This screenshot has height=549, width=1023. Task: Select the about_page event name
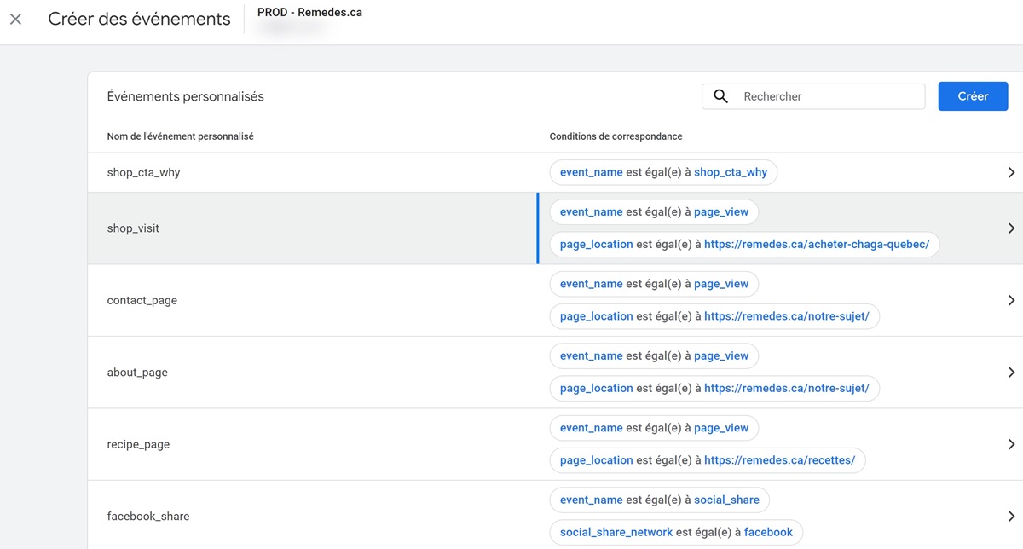[137, 373]
